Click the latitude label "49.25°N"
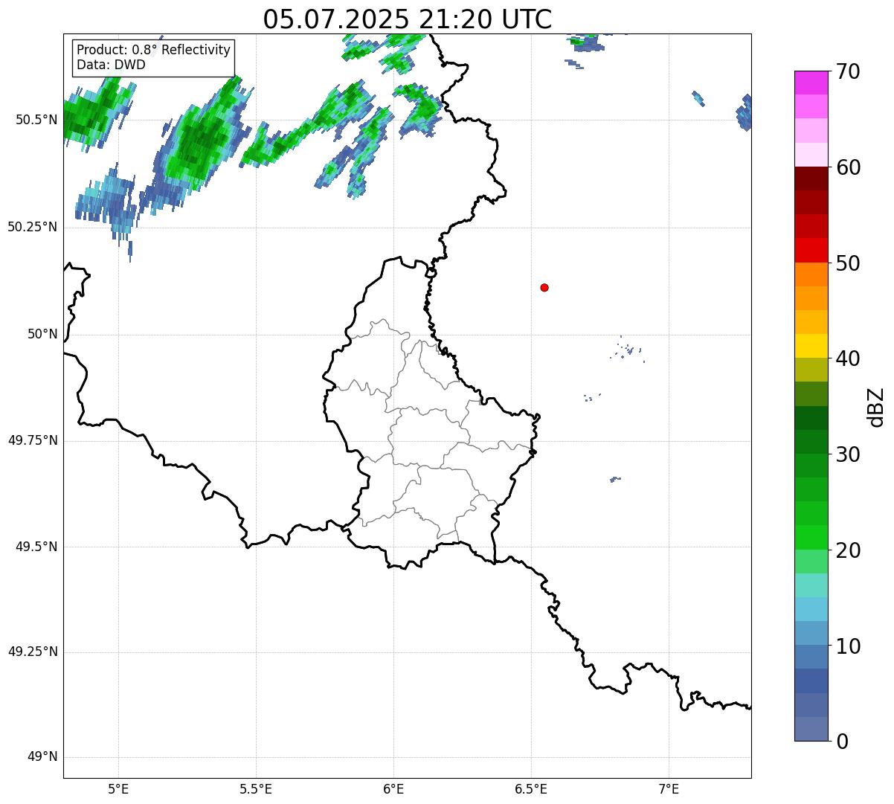 pyautogui.click(x=33, y=652)
